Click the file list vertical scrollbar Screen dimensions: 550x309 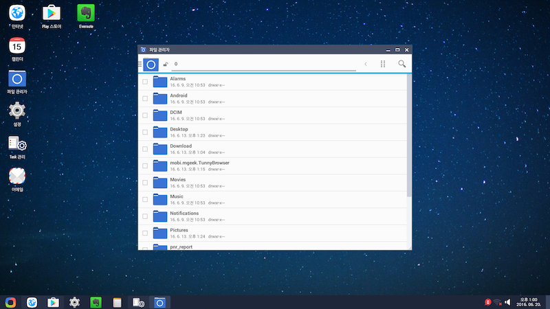tap(409, 135)
